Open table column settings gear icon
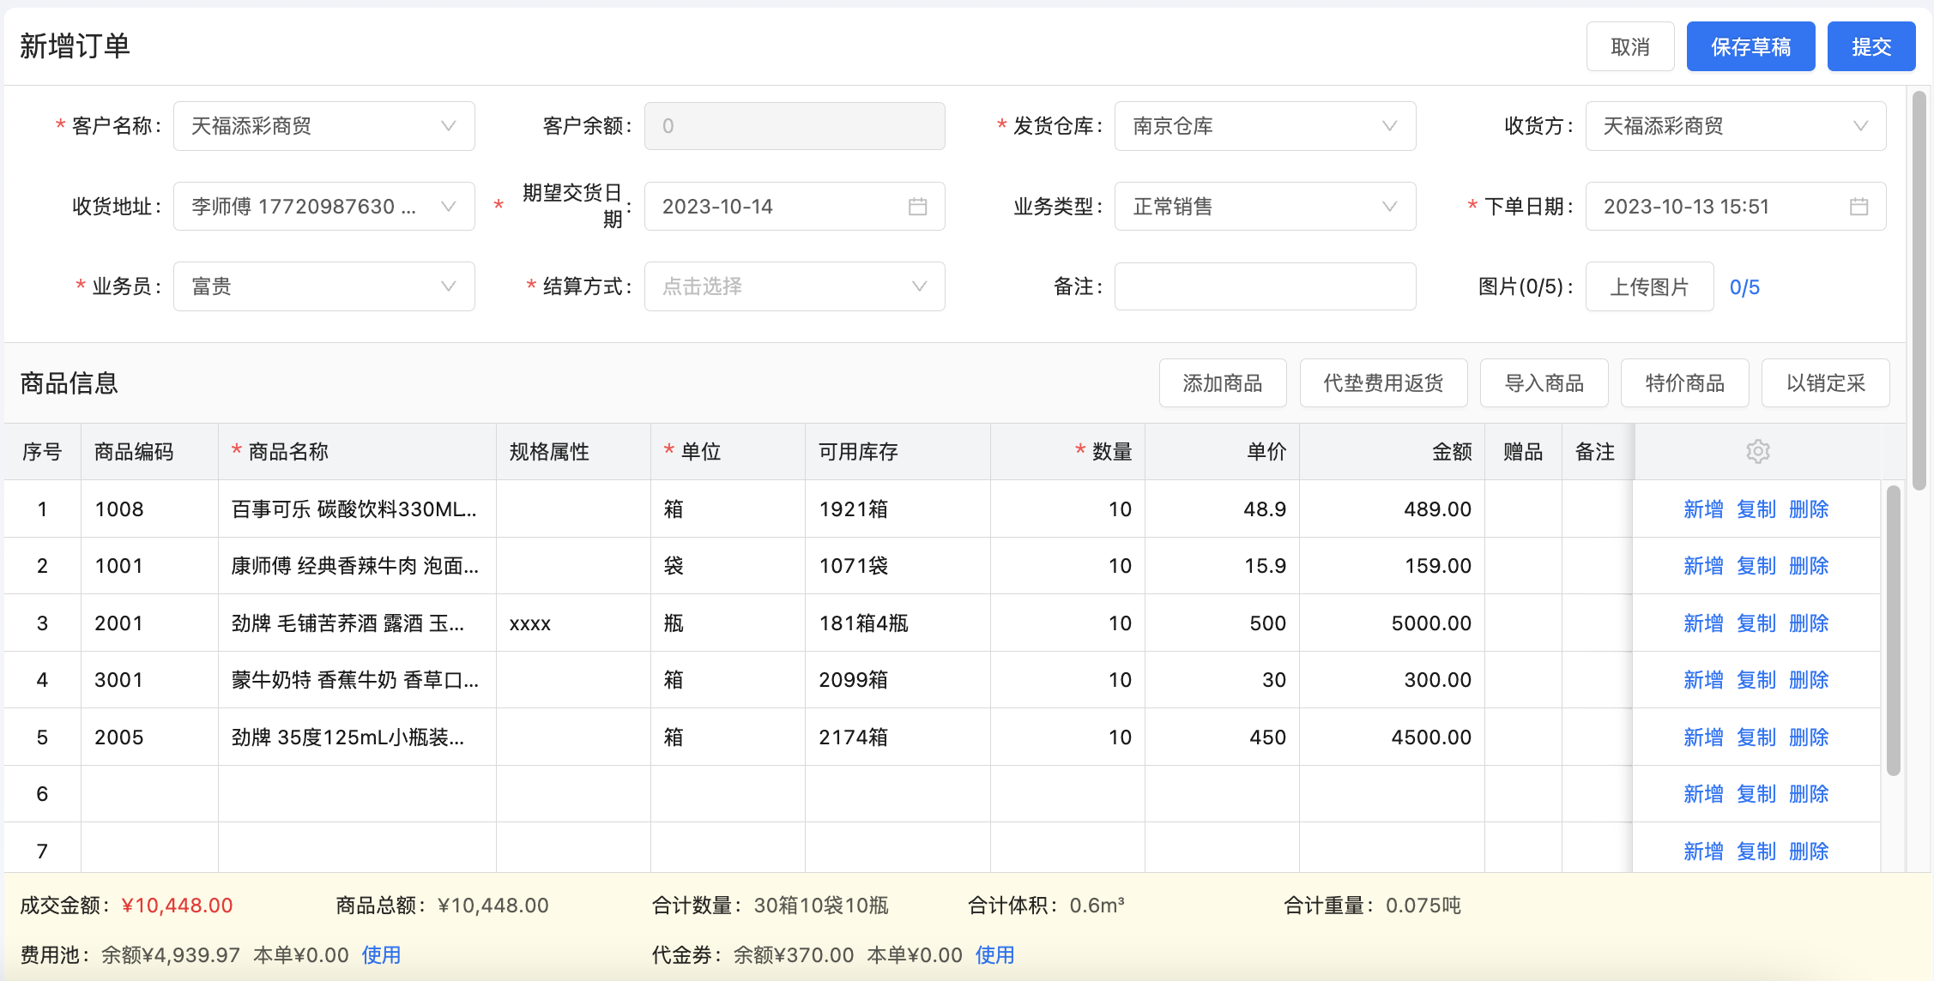Viewport: 1934px width, 981px height. pos(1757,451)
